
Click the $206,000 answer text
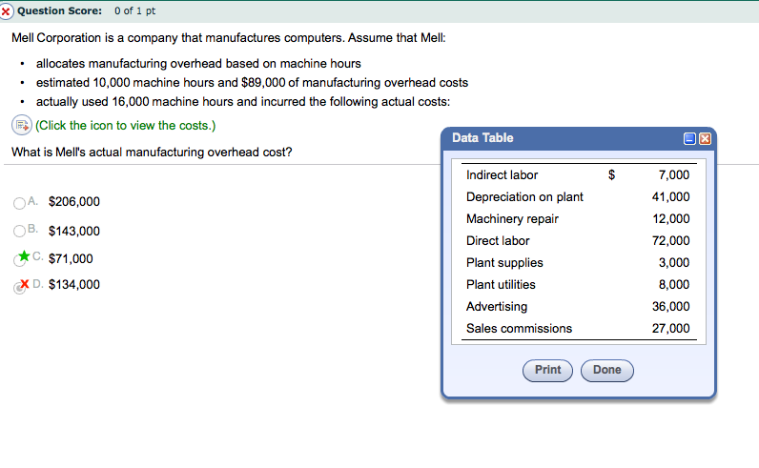click(74, 202)
